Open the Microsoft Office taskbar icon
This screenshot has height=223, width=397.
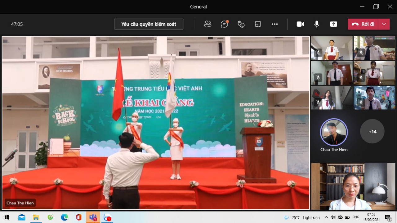[79, 217]
